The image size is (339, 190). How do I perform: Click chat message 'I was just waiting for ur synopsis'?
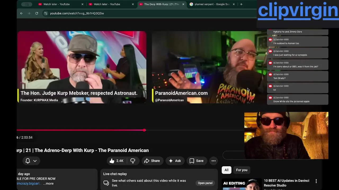coord(298,53)
